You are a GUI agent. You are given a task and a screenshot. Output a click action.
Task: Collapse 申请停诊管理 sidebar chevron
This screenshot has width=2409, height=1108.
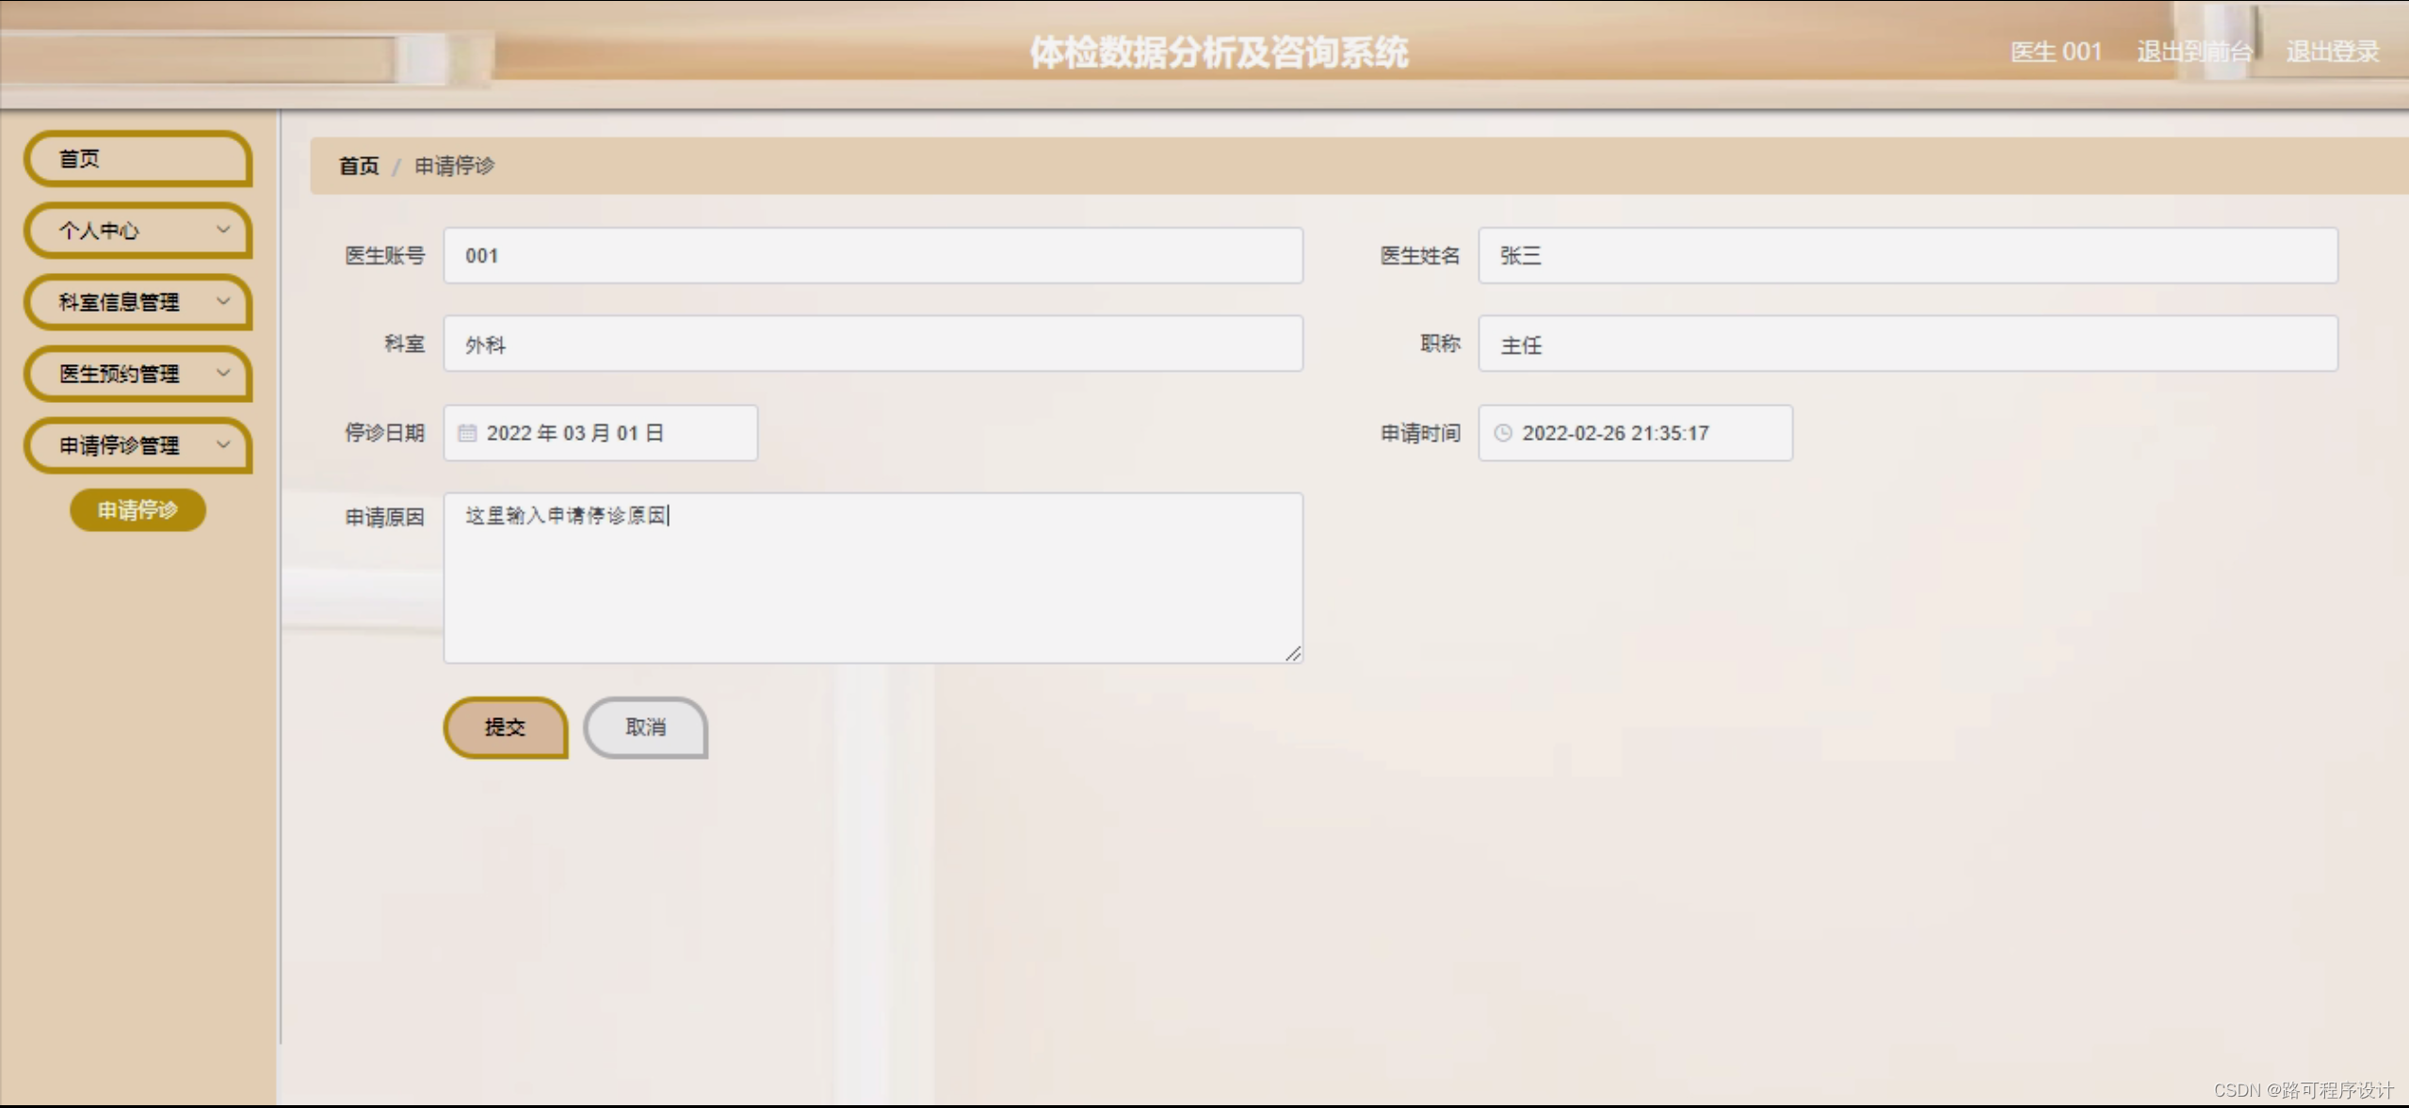point(223,444)
